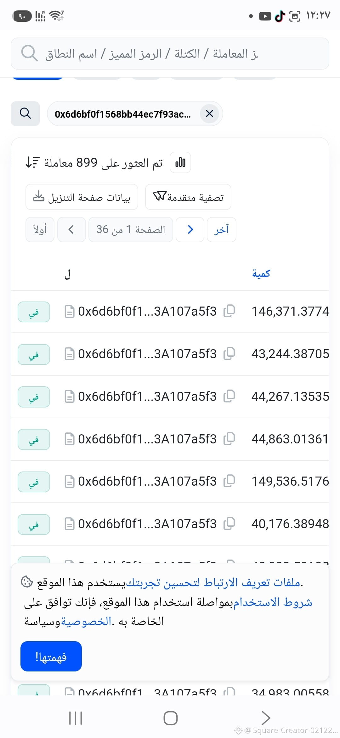The width and height of the screenshot is (340, 738).
Task: Clear the 0x6d6bf0f1568bb44ec7f93ac address filter
Action: coord(210,114)
